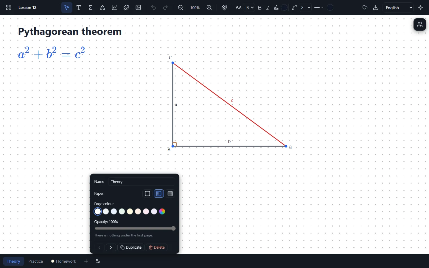Screen dimensions: 429x268
Task: Select the graph chart tool
Action: coord(114,8)
